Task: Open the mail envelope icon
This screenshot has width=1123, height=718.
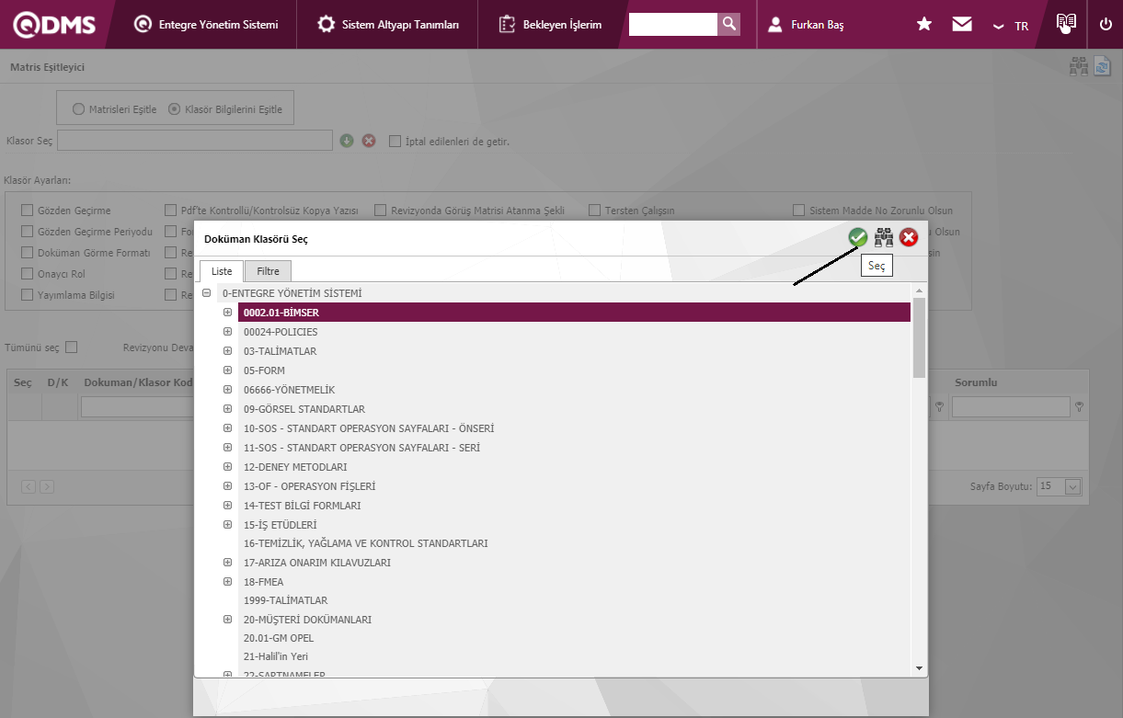Action: pyautogui.click(x=962, y=25)
